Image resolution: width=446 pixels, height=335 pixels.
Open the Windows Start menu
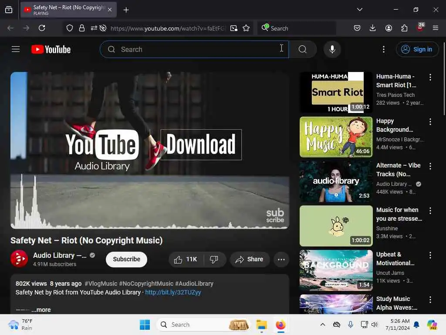tap(145, 325)
